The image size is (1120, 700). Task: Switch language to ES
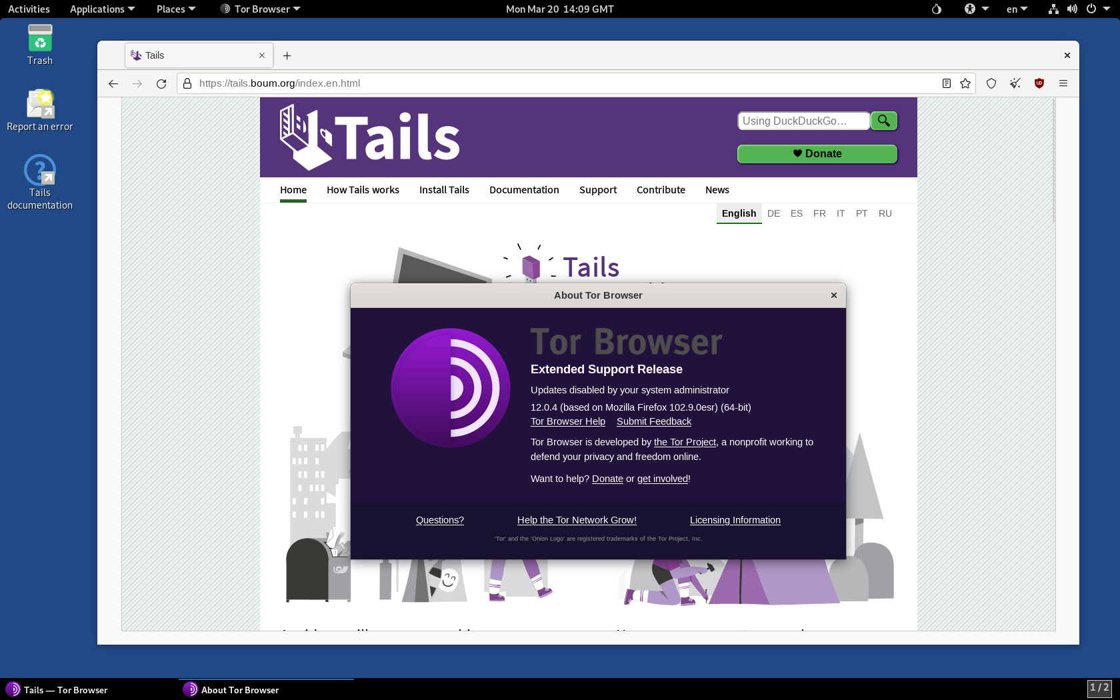pyautogui.click(x=797, y=213)
